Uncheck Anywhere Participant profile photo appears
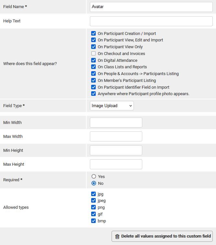Viewport: 216px width, 245px height. coord(93,94)
